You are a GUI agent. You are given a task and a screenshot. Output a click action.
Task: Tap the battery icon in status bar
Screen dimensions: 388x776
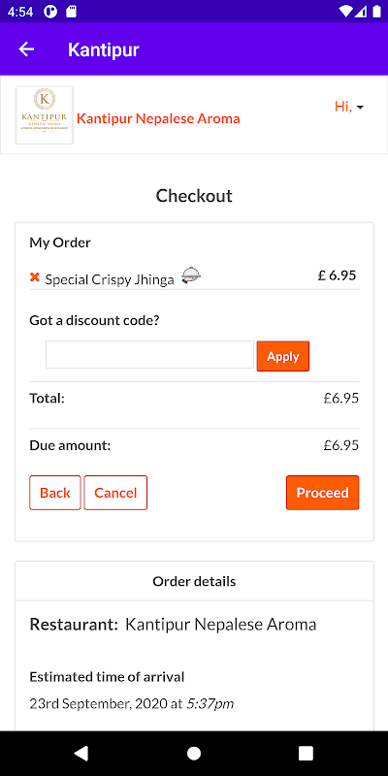[x=376, y=11]
